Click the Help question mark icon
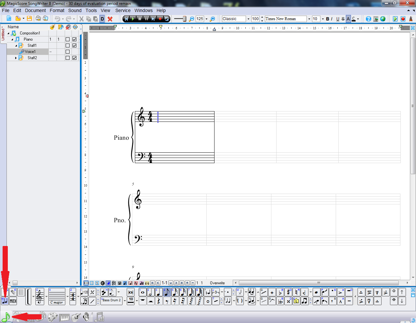 [369, 19]
